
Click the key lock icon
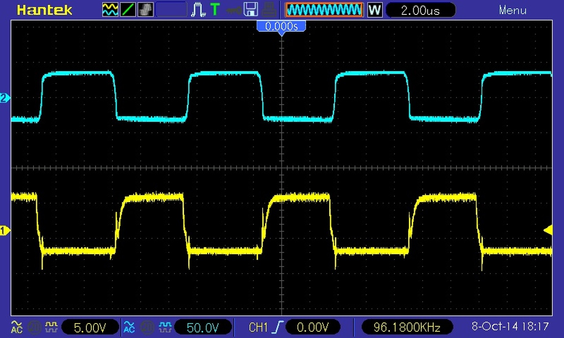tap(233, 9)
